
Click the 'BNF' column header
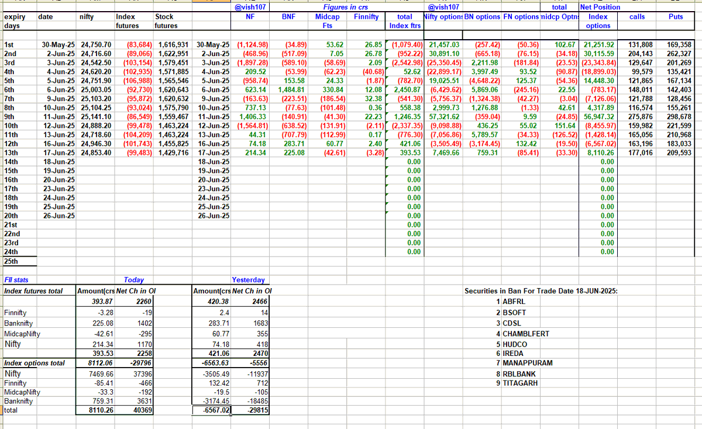coord(288,17)
